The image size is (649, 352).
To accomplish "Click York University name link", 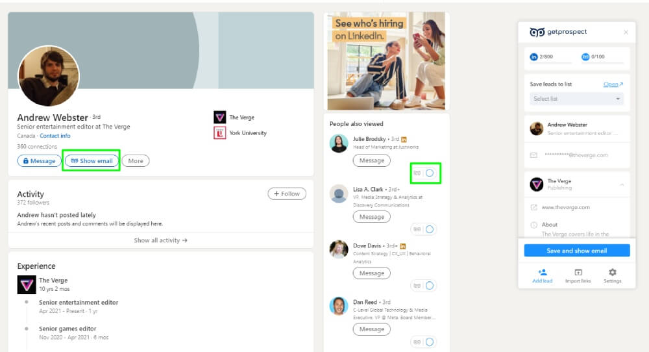I will point(248,133).
